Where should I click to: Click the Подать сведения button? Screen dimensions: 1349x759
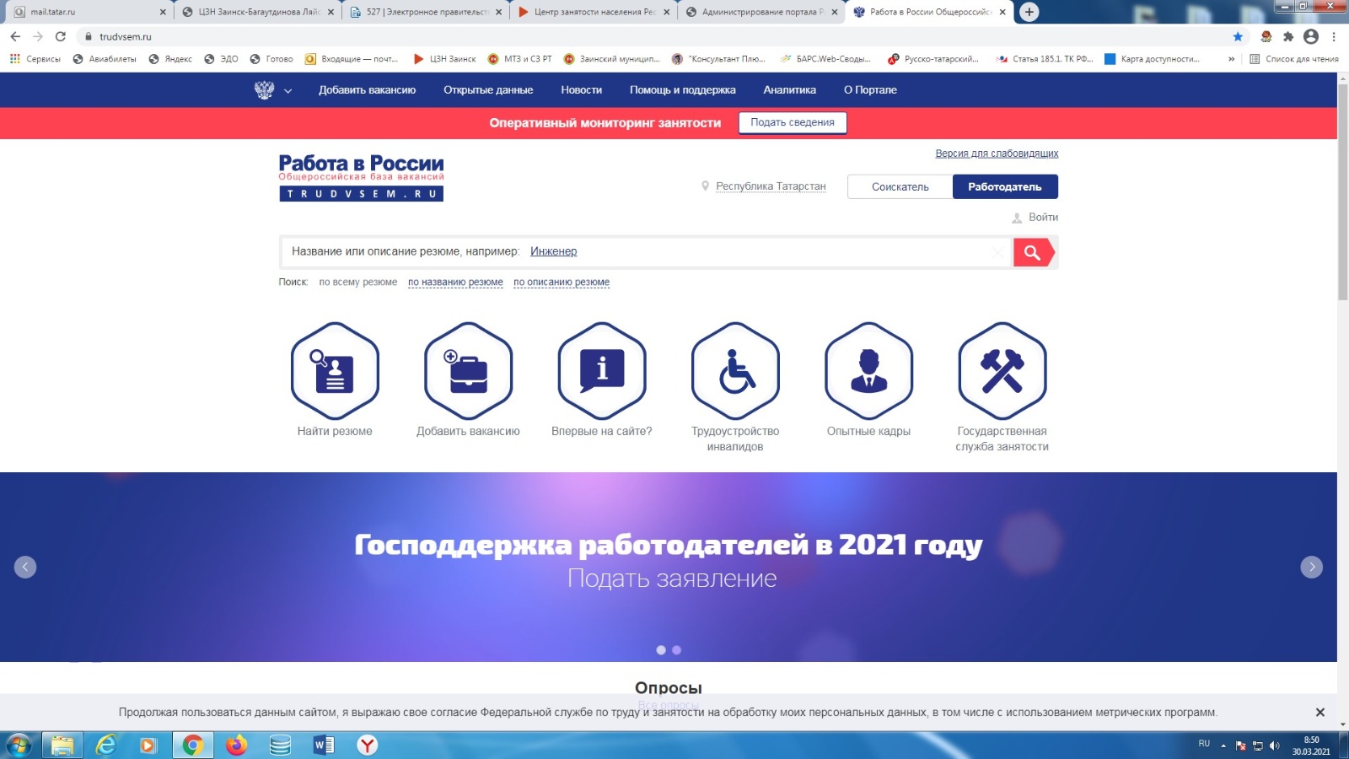coord(792,122)
